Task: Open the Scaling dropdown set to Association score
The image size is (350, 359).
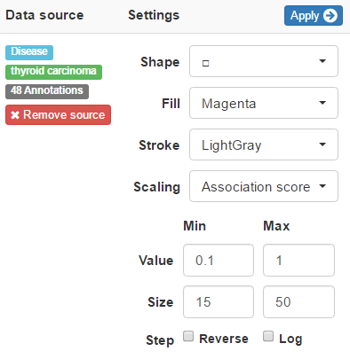Action: pos(264,186)
